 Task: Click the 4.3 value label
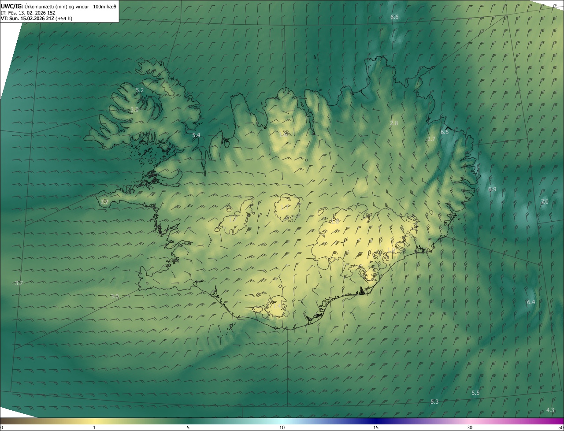click(550, 410)
